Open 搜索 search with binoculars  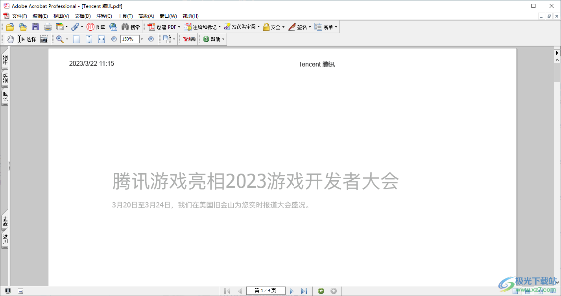click(x=131, y=27)
